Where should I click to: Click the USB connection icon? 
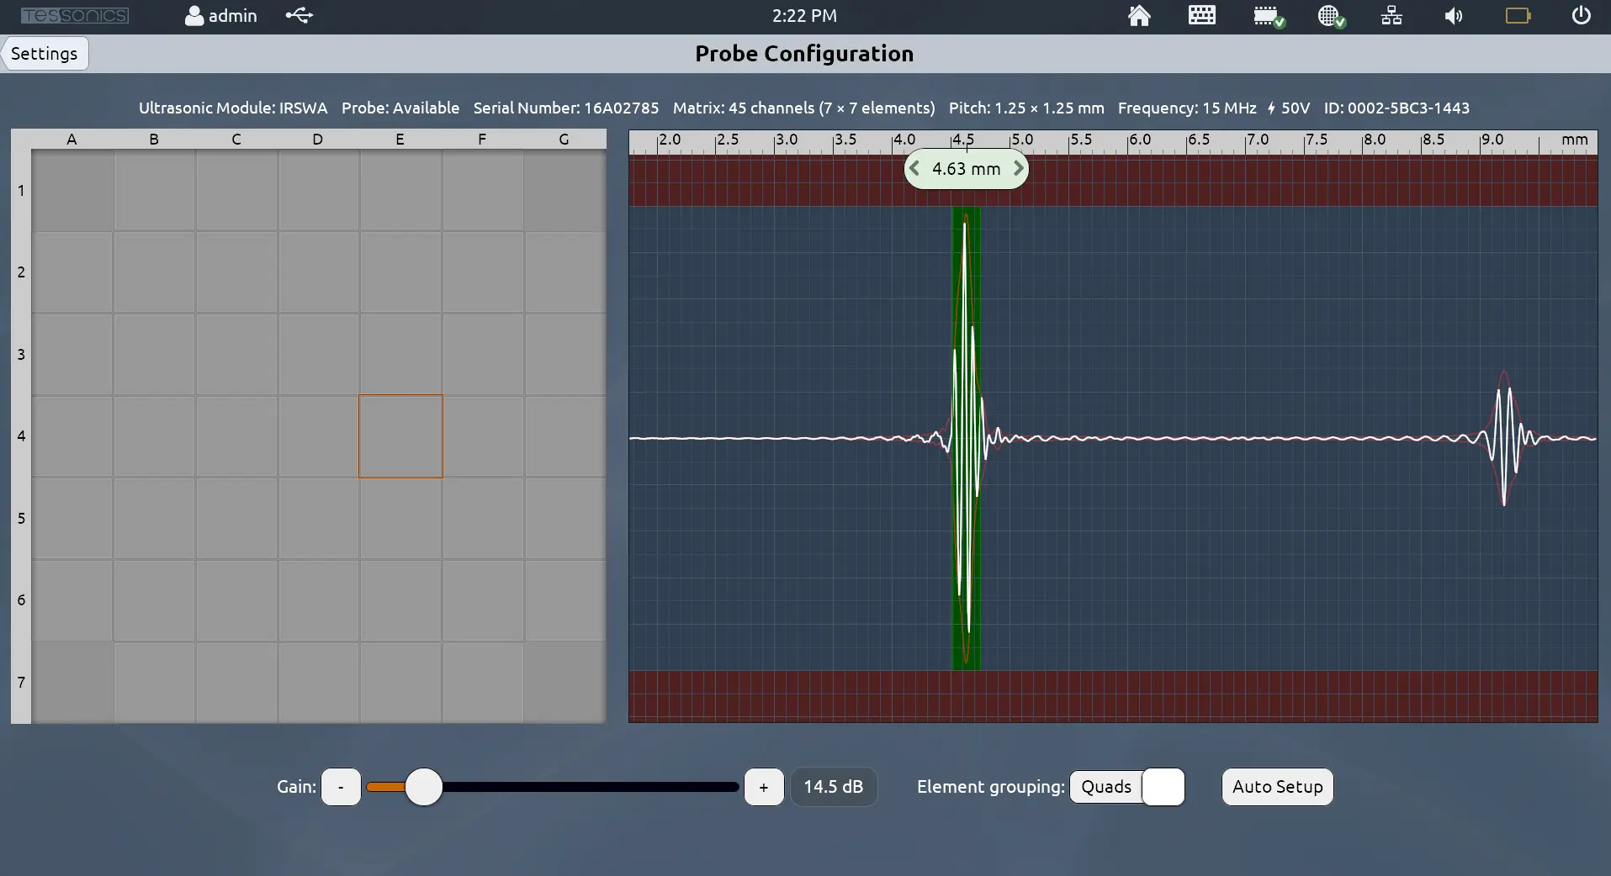click(x=299, y=15)
